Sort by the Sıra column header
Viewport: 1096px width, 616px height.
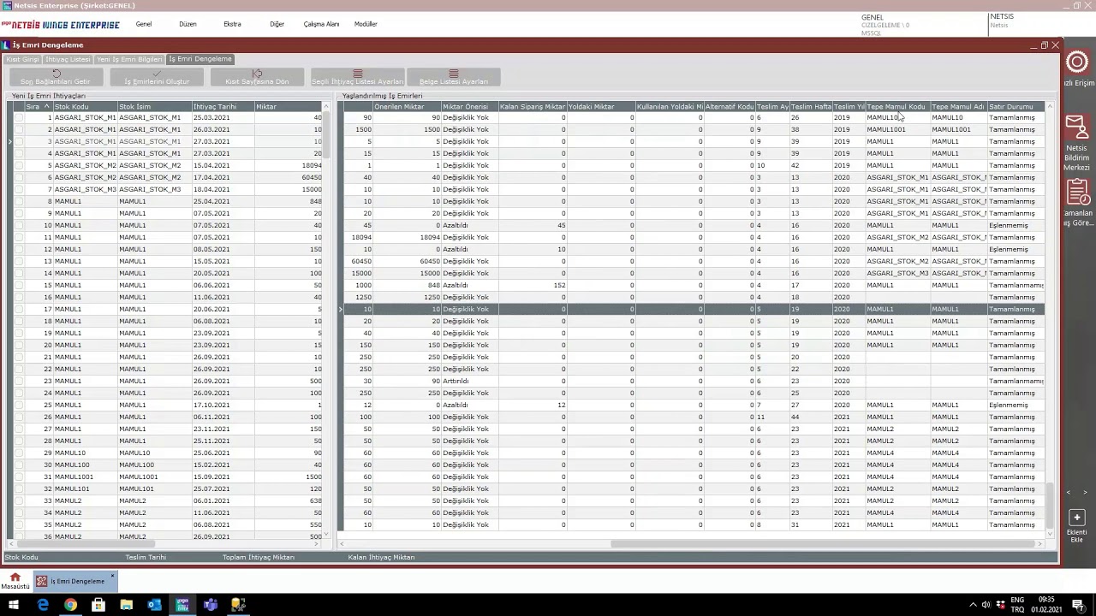click(39, 106)
